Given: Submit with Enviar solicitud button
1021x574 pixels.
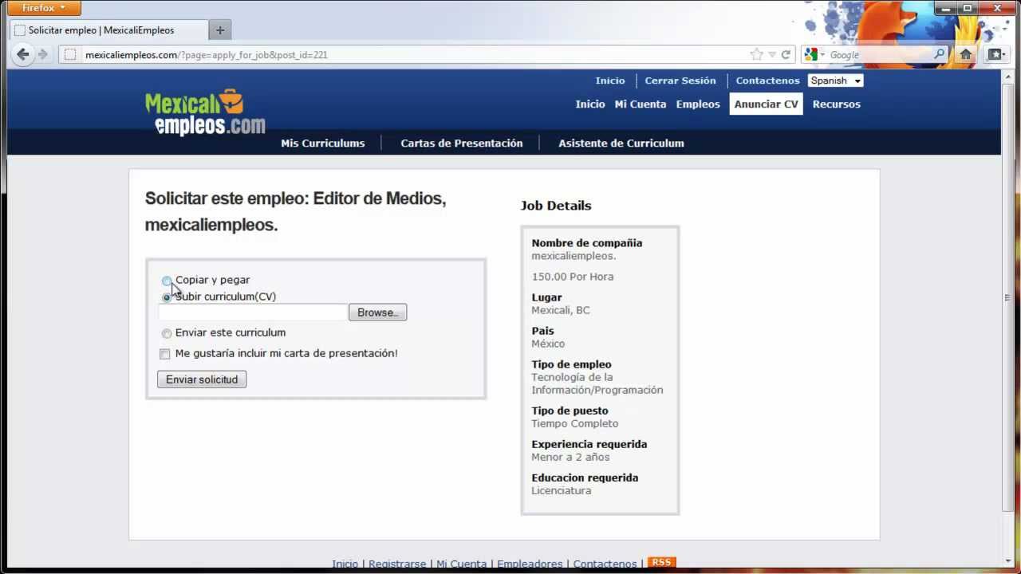Looking at the screenshot, I should 202,379.
